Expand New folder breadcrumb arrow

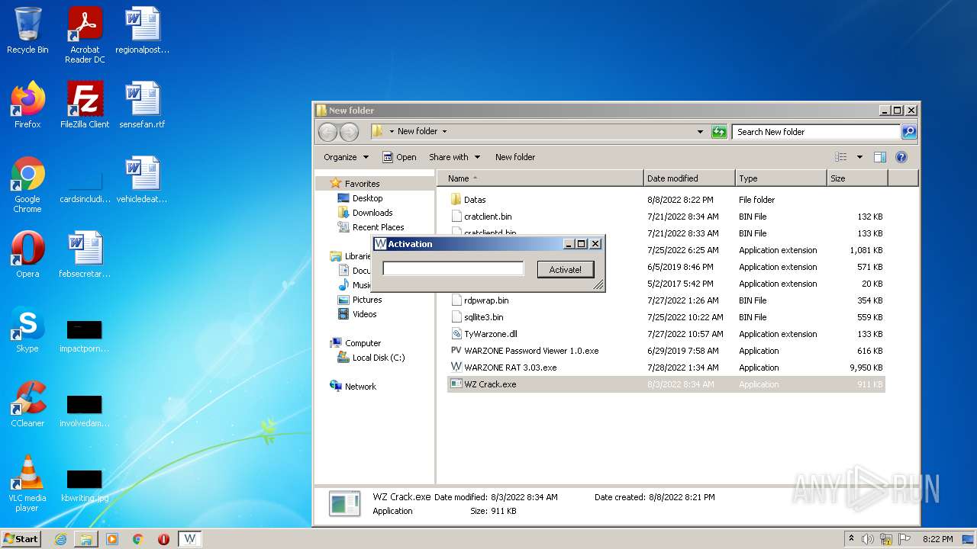pyautogui.click(x=444, y=131)
